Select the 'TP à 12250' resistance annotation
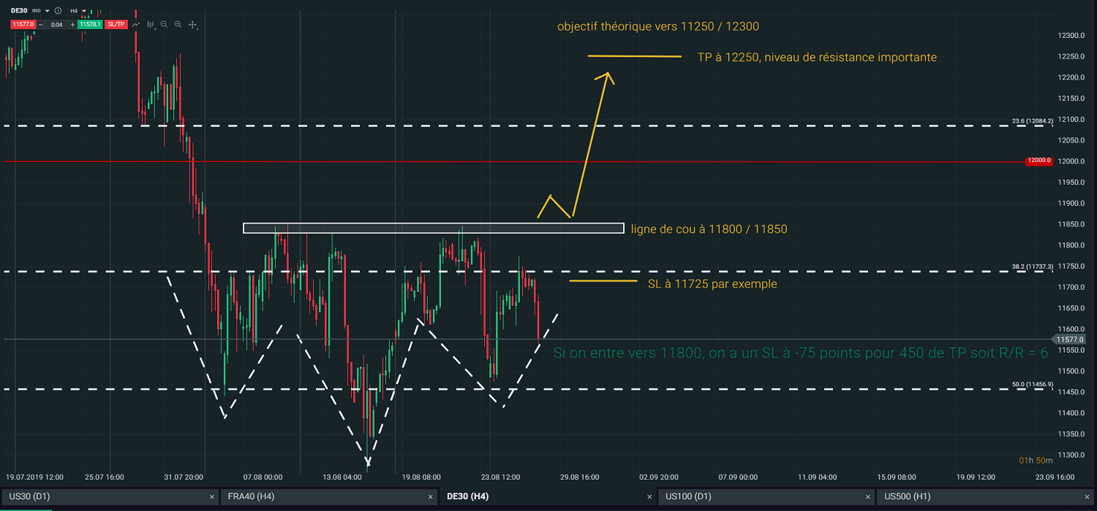1097x511 pixels. click(x=817, y=57)
